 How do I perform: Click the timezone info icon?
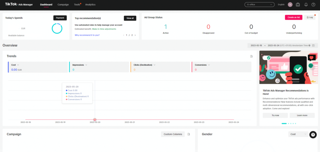[x=309, y=45]
